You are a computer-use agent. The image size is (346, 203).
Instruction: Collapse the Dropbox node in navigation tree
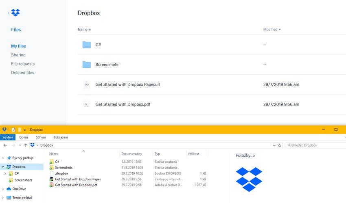coord(4,167)
